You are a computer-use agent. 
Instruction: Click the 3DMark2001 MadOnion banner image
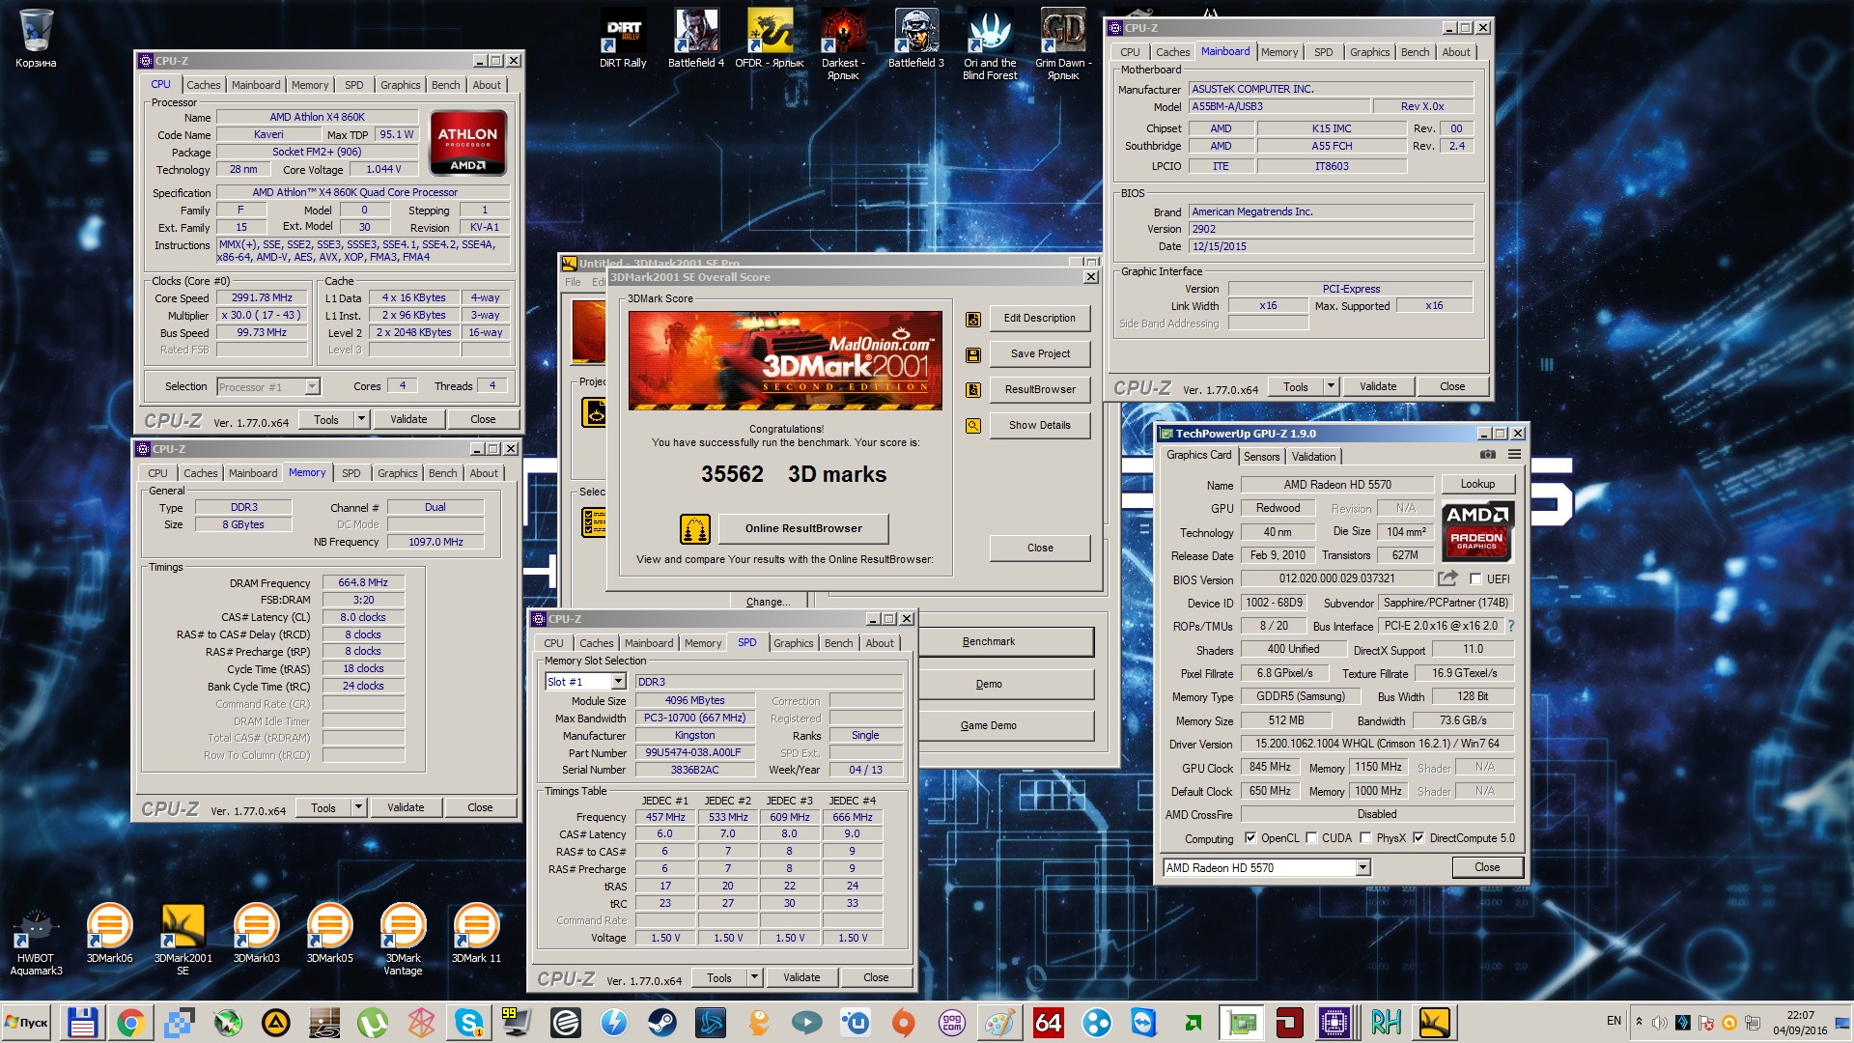pos(785,360)
